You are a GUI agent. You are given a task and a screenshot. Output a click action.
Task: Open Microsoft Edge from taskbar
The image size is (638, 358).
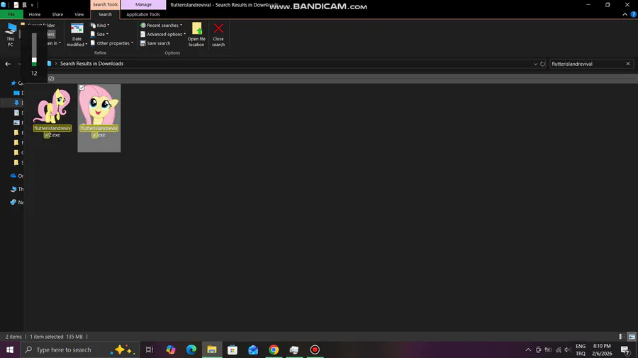pyautogui.click(x=191, y=350)
